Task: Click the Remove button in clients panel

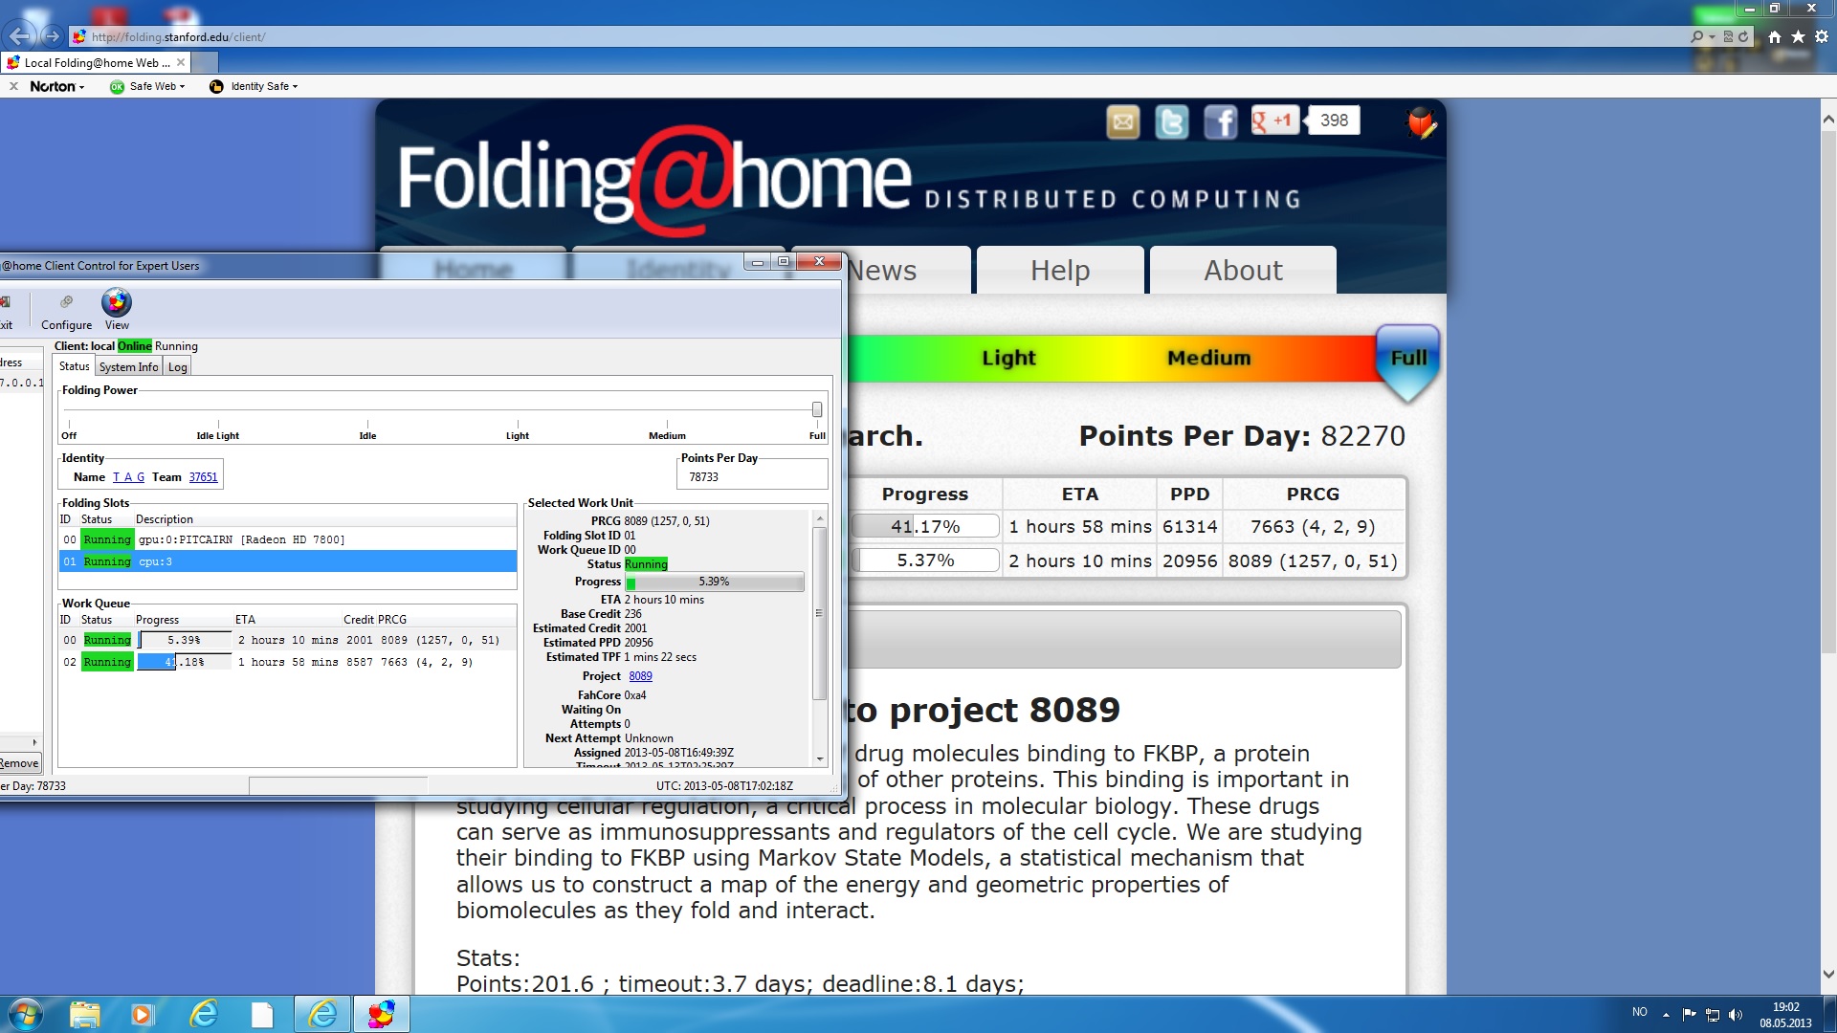Action: [19, 763]
